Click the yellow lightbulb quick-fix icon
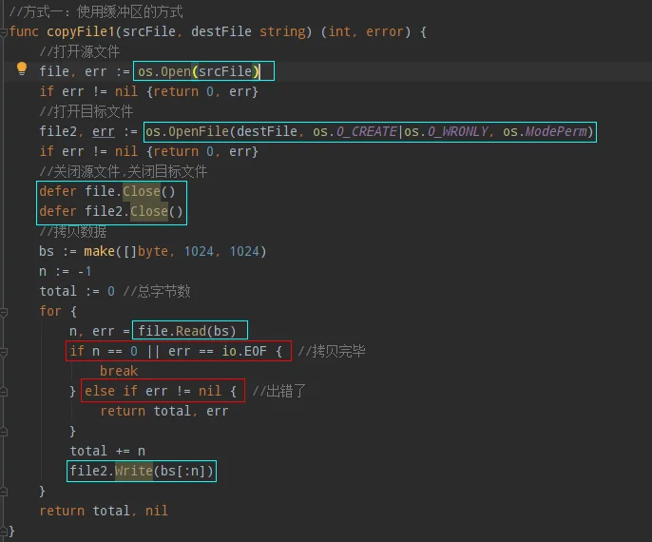 [22, 68]
